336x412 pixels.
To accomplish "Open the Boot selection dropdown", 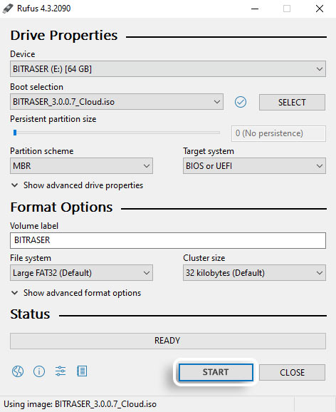I will coord(117,102).
